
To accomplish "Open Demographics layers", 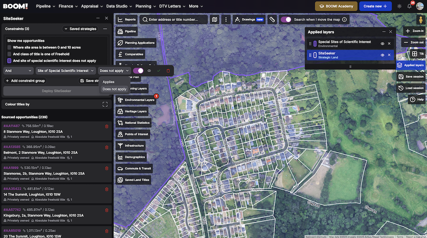I will 131,157.
